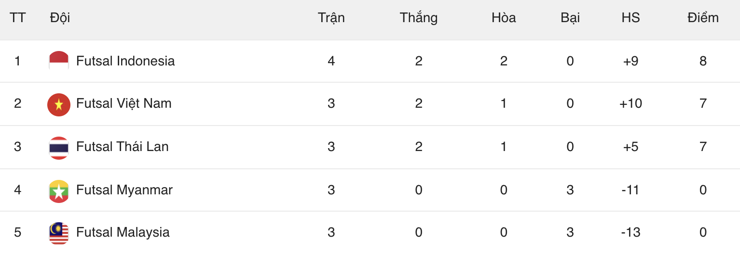Click the Myanmar flag icon
This screenshot has width=740, height=253.
(59, 190)
